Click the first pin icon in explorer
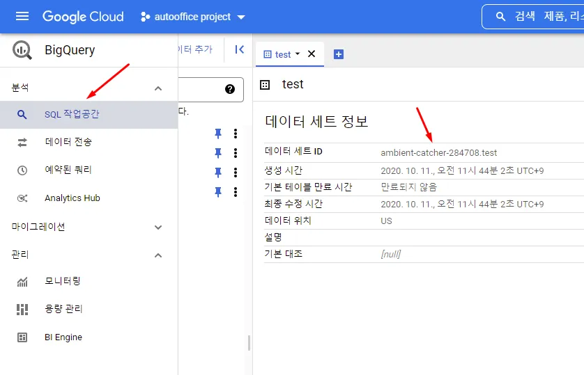The image size is (584, 375). (x=218, y=134)
